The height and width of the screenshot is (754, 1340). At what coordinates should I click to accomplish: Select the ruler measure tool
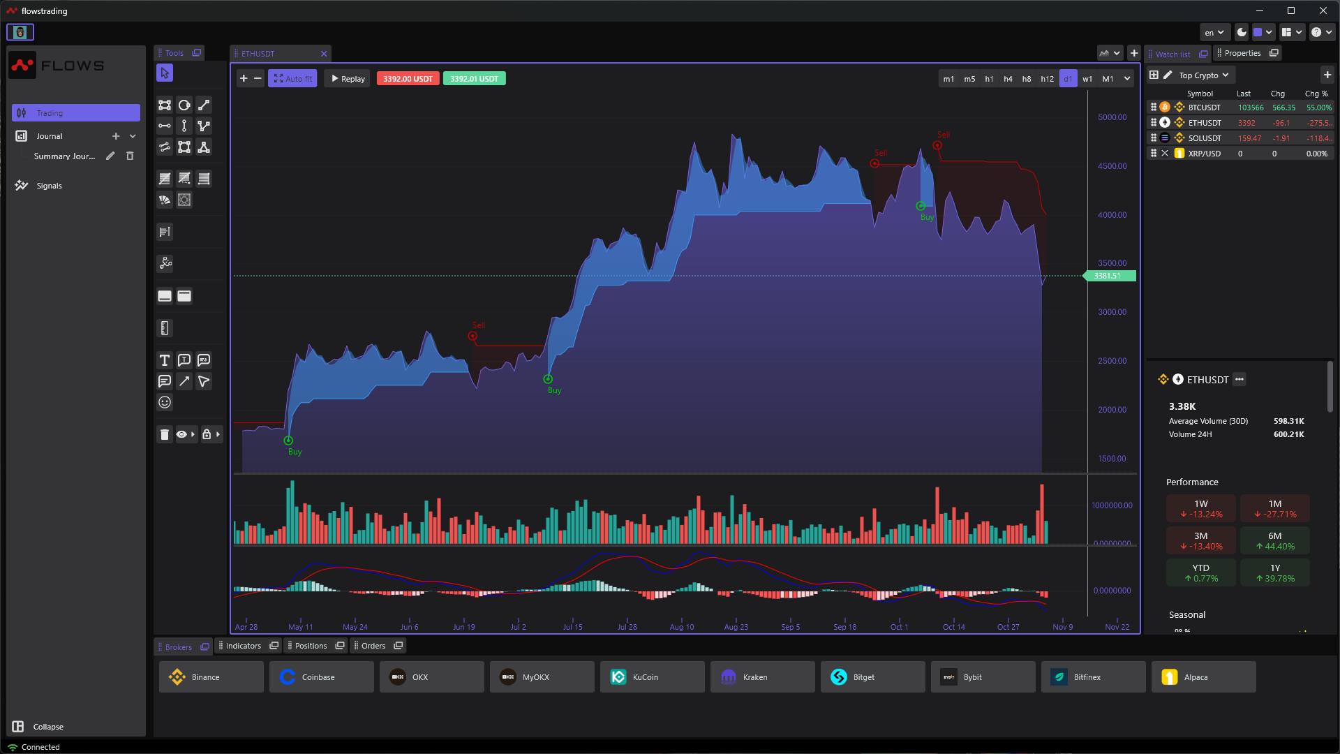pos(165,328)
